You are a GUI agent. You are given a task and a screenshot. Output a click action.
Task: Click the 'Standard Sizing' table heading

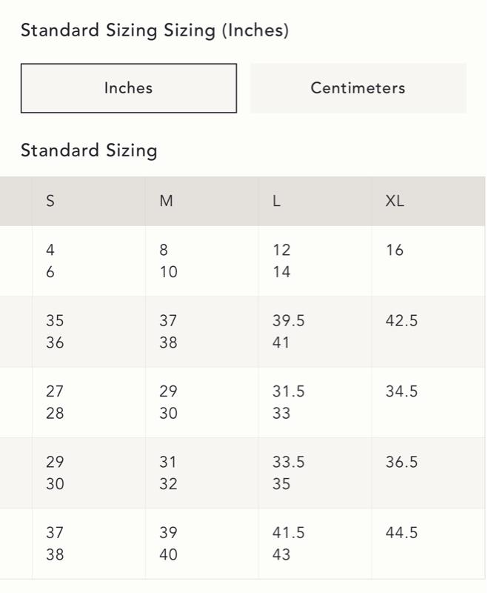[x=89, y=150]
